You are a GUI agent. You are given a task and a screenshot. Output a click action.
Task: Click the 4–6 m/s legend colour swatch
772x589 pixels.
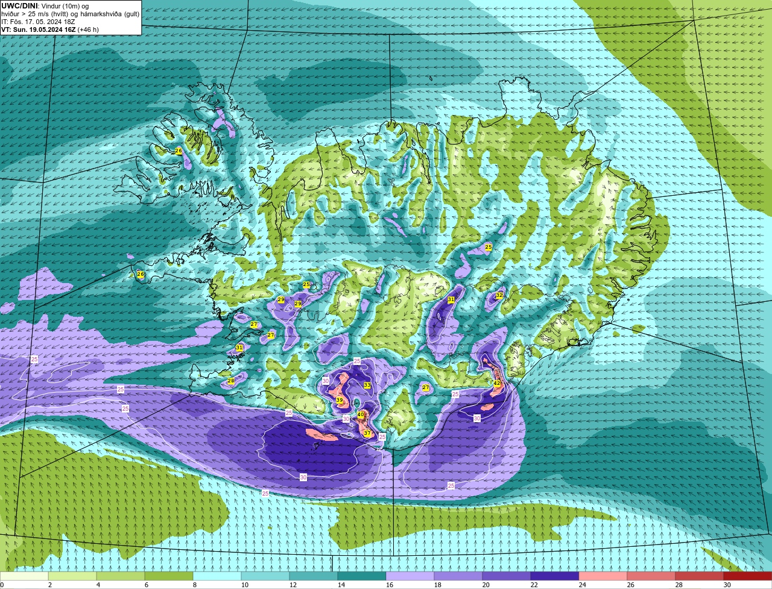pyautogui.click(x=121, y=576)
